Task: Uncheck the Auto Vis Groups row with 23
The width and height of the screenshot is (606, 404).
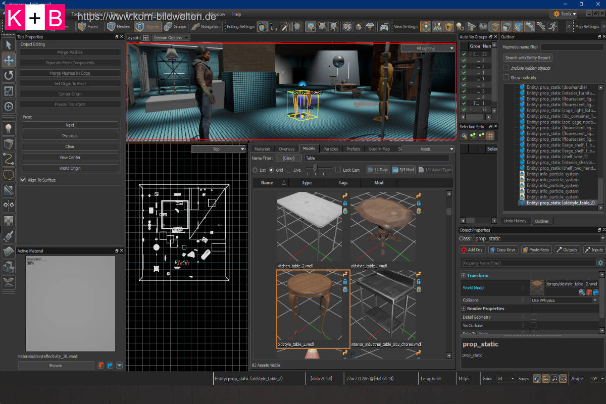Action: [x=464, y=54]
